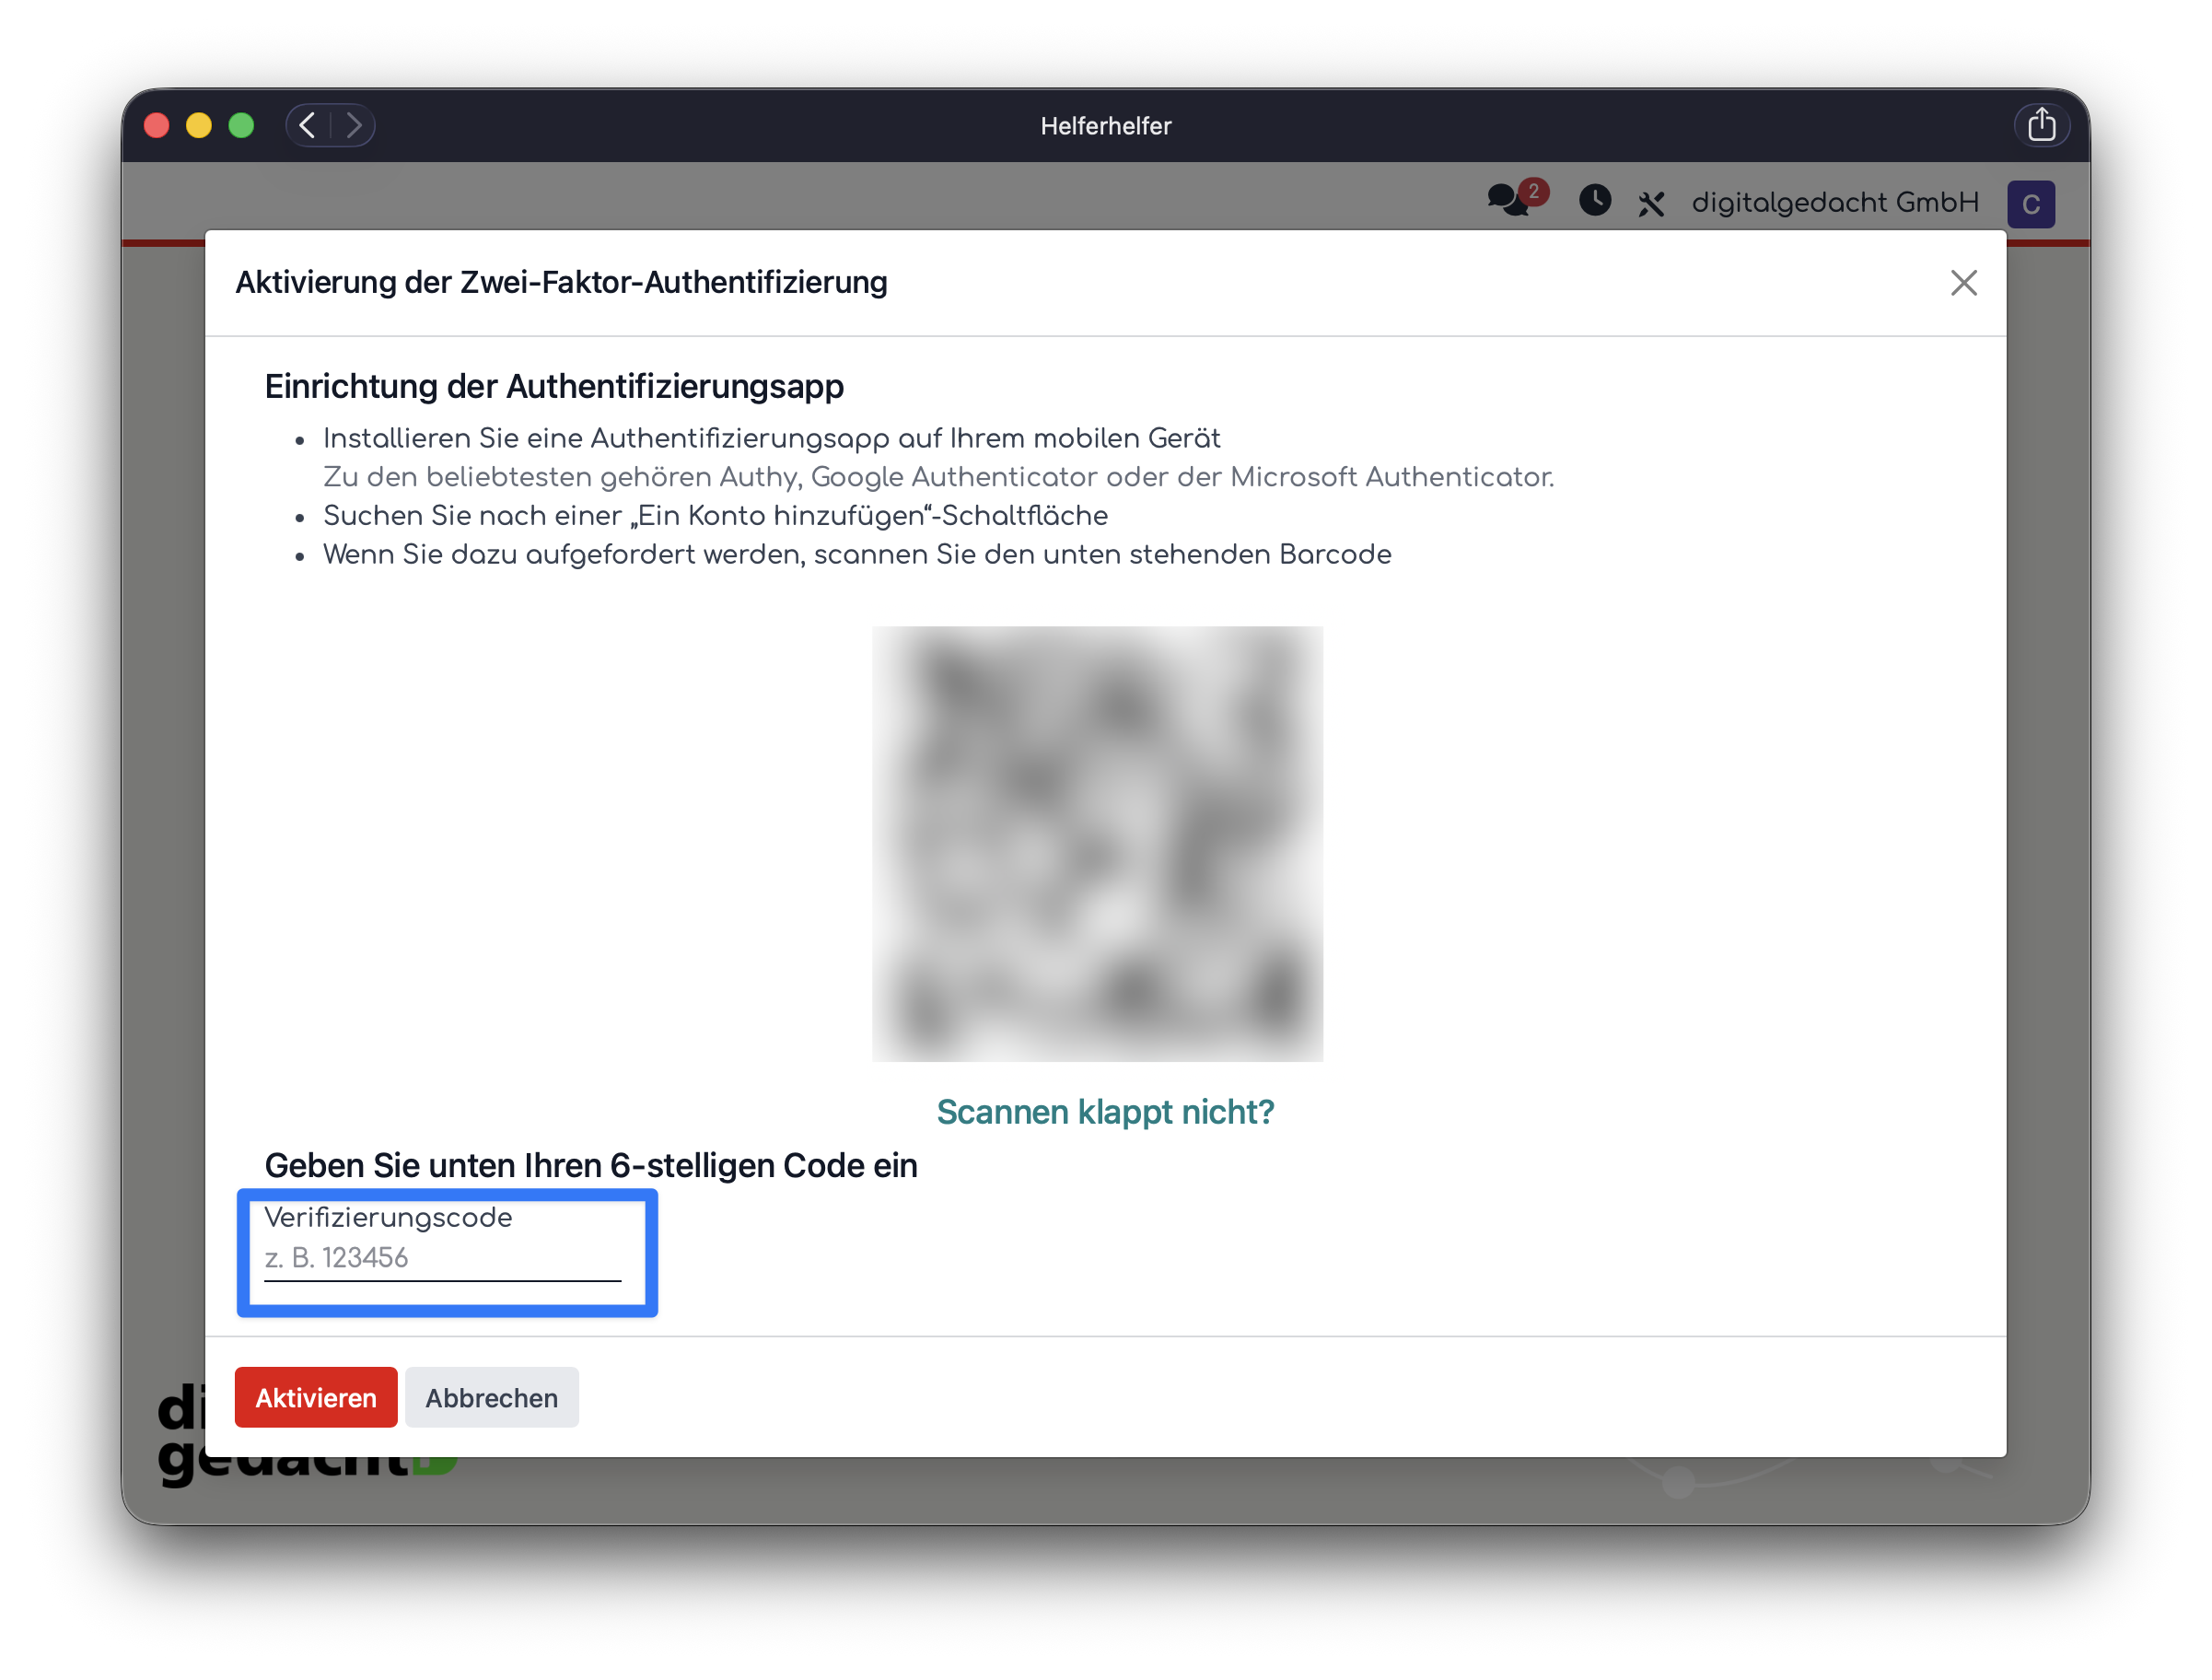The width and height of the screenshot is (2212, 1680).
Task: Go back with the left arrow
Action: 308,125
